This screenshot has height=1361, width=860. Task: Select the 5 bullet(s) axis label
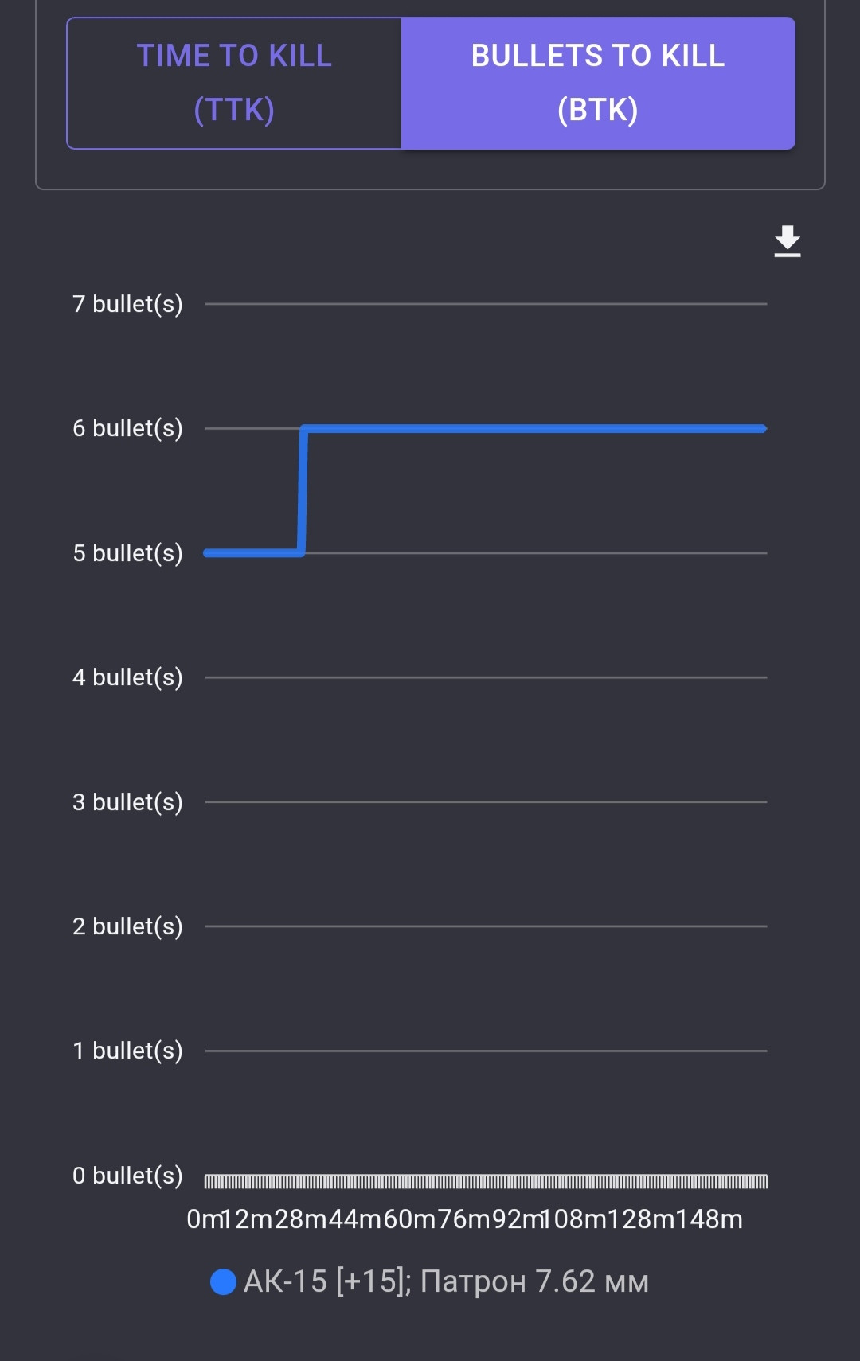tap(127, 553)
